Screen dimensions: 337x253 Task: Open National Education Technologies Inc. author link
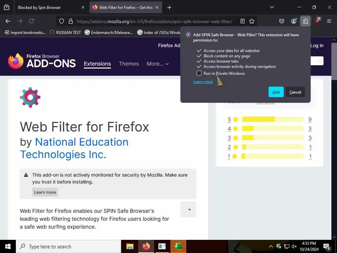point(74,148)
